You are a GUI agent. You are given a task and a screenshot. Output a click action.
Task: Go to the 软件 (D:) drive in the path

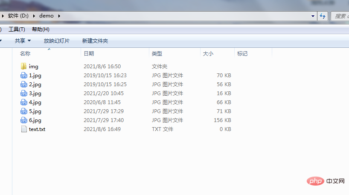(x=18, y=16)
